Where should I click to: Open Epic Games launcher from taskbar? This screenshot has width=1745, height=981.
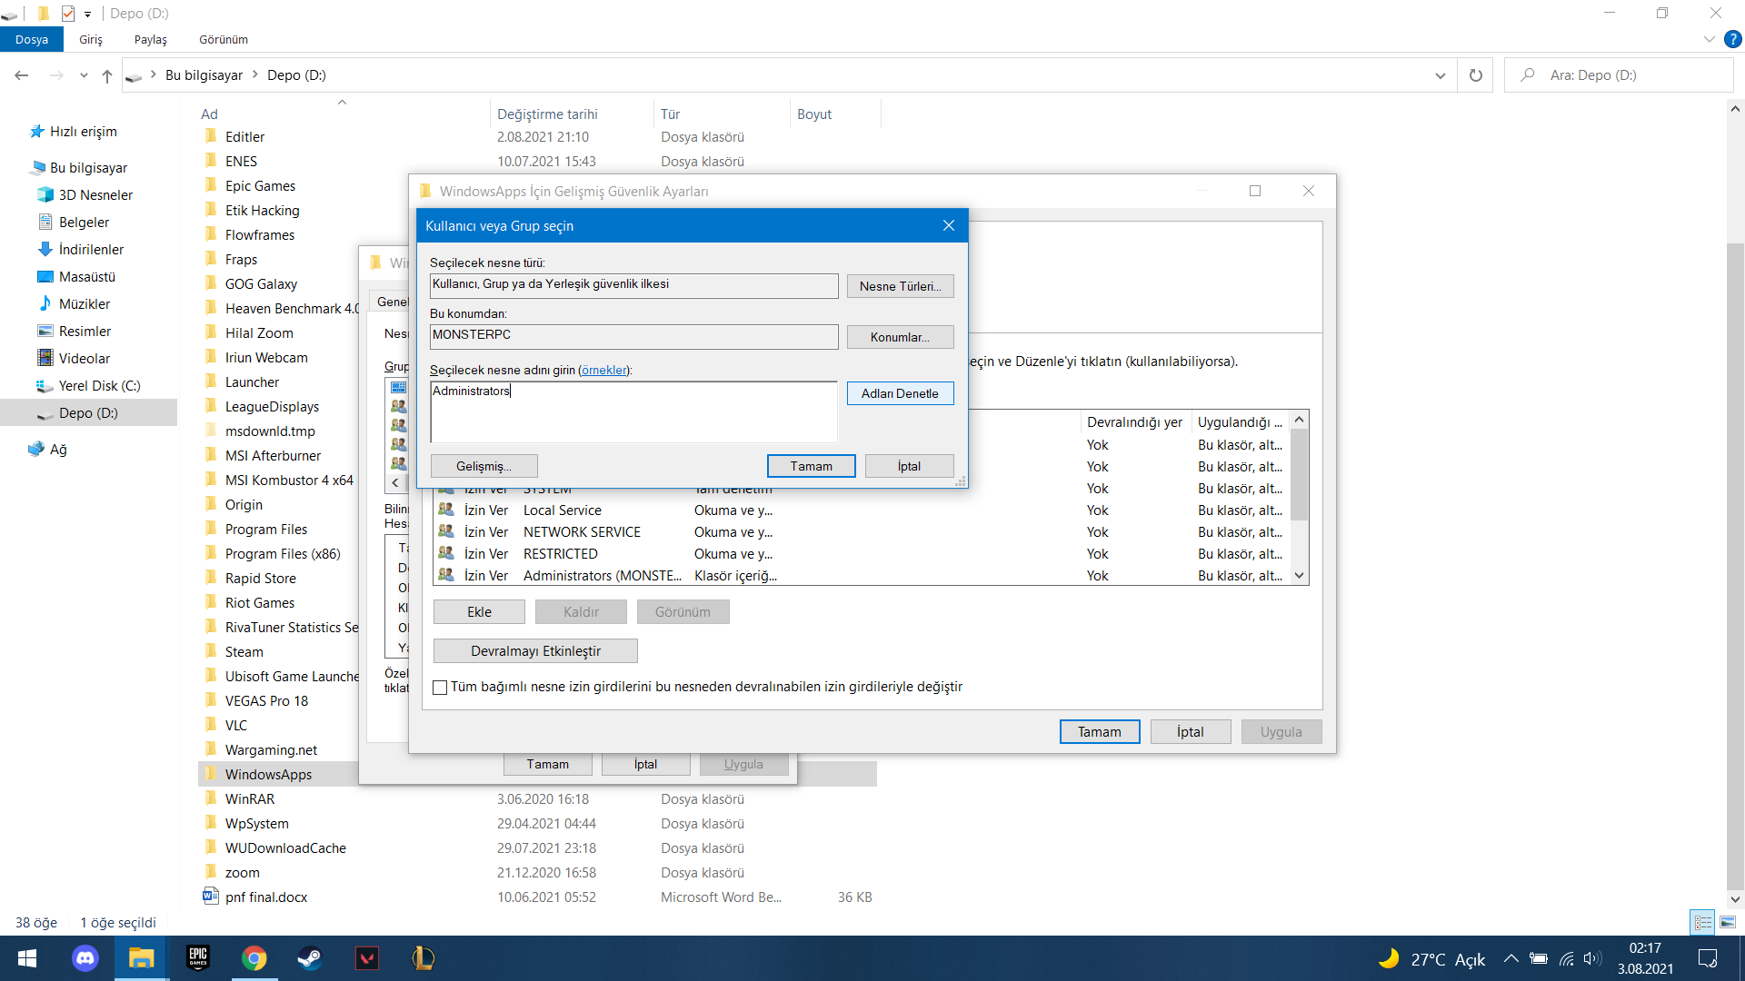[198, 958]
